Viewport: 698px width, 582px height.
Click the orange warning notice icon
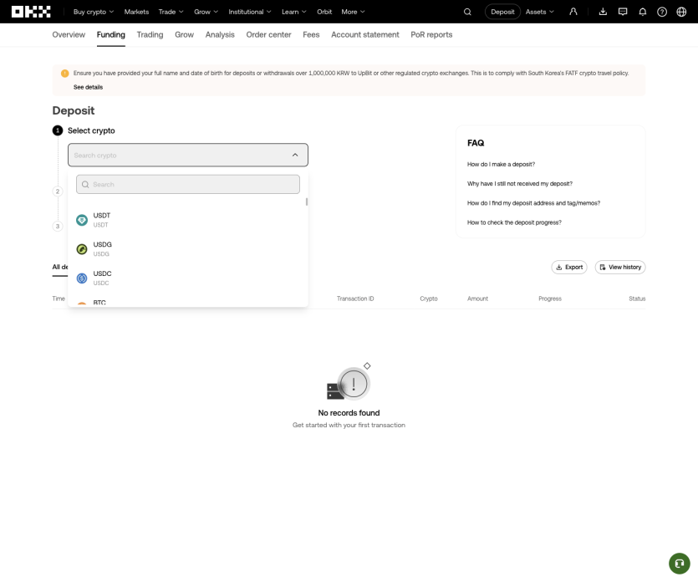tap(65, 73)
